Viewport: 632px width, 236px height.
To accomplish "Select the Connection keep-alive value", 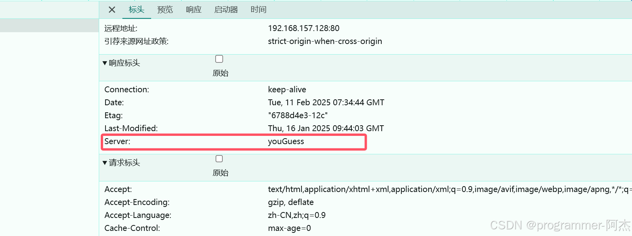I will [287, 89].
